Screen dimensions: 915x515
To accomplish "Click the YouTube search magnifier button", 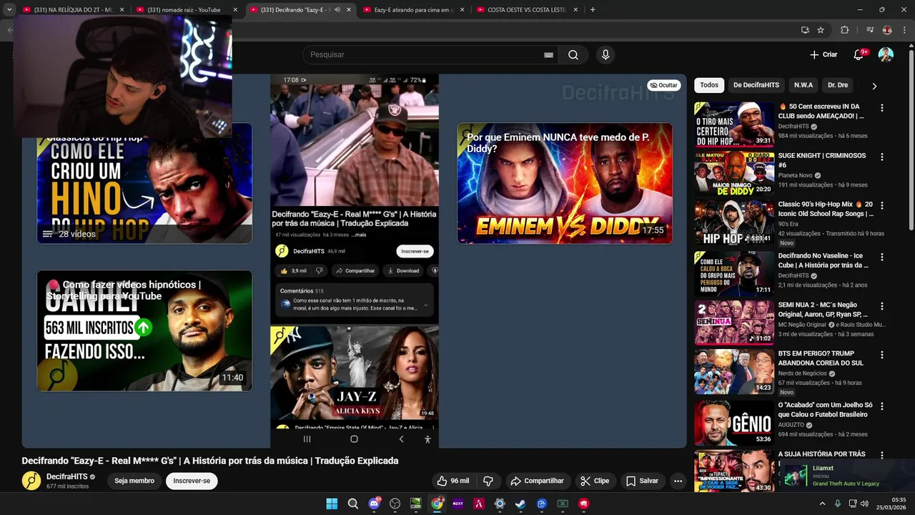I will (x=573, y=55).
